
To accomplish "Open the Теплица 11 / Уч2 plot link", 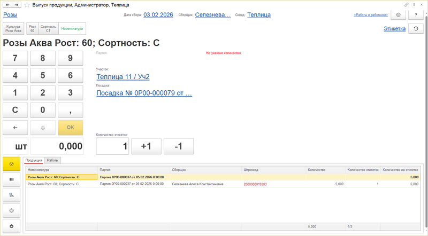I will pos(123,77).
